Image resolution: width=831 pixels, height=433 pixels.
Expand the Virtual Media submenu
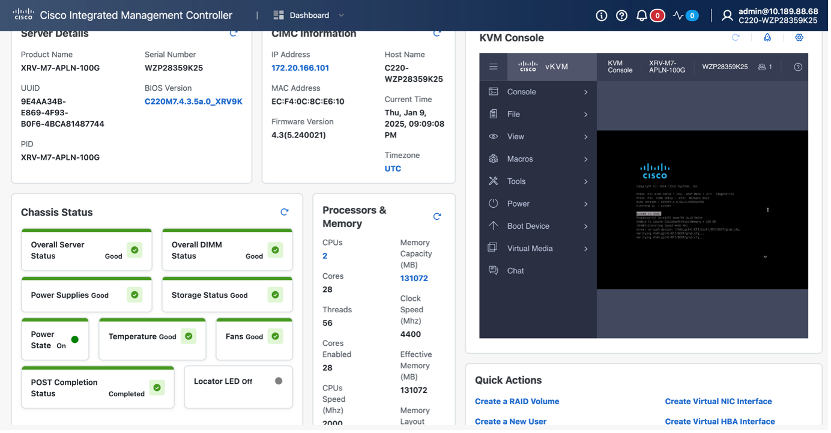[x=538, y=248]
